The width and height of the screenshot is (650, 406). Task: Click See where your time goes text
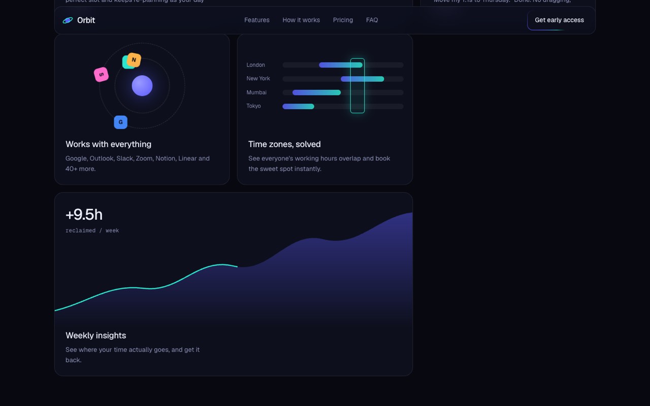pyautogui.click(x=133, y=355)
